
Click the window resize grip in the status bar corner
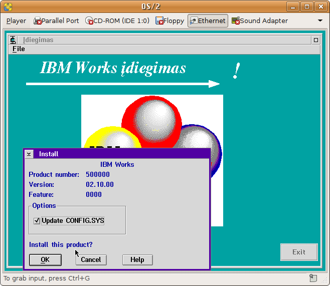pyautogui.click(x=324, y=281)
